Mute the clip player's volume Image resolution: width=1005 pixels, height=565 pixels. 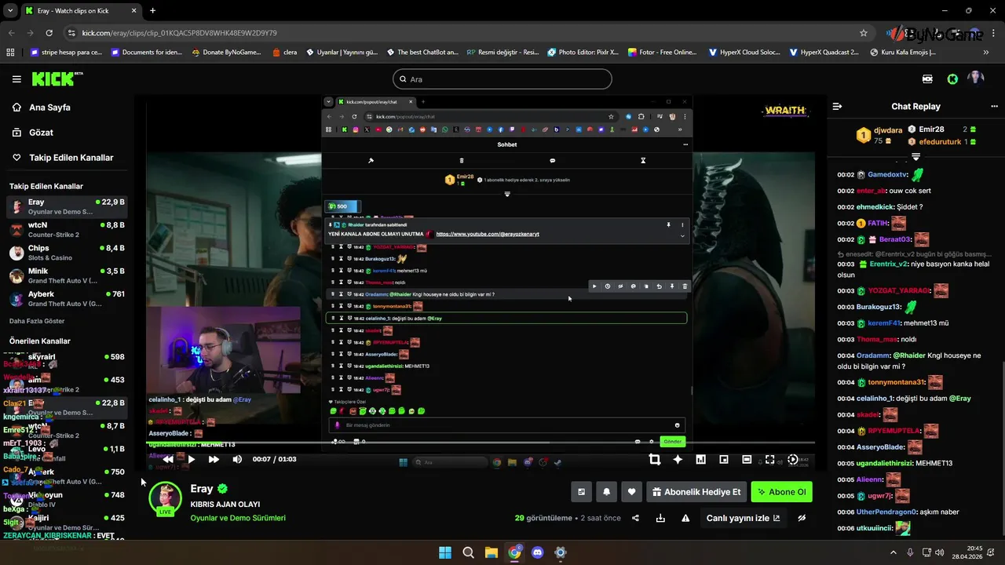(x=237, y=459)
